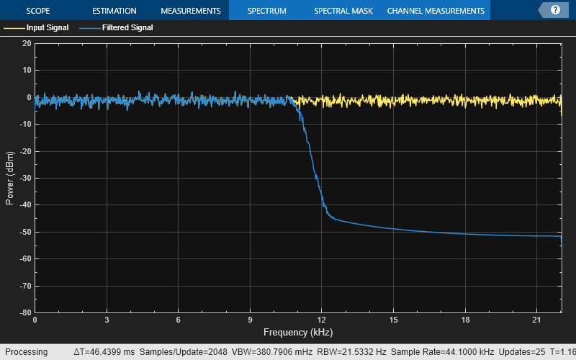Click the blue Filtered Signal line swatch
Image resolution: width=576 pixels, height=360 pixels.
coord(89,28)
